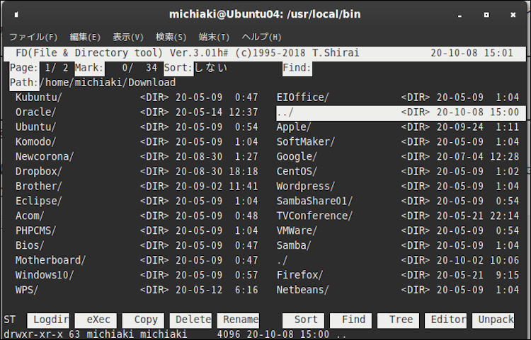Click the Editor function button
This screenshot has width=531, height=340.
(445, 320)
